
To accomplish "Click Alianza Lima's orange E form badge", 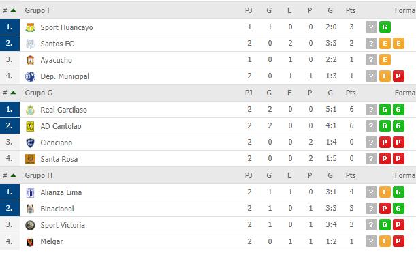I will [385, 192].
